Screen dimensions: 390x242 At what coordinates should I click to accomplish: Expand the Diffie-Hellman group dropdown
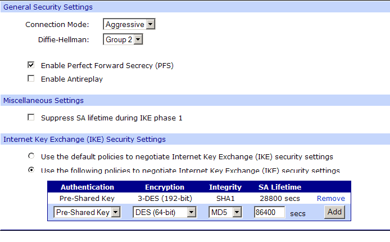[x=123, y=39]
